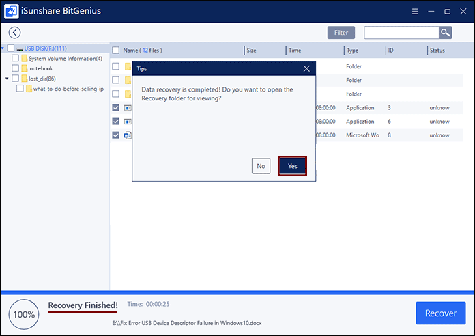Click the Microsoft Wo type cell

click(362, 135)
